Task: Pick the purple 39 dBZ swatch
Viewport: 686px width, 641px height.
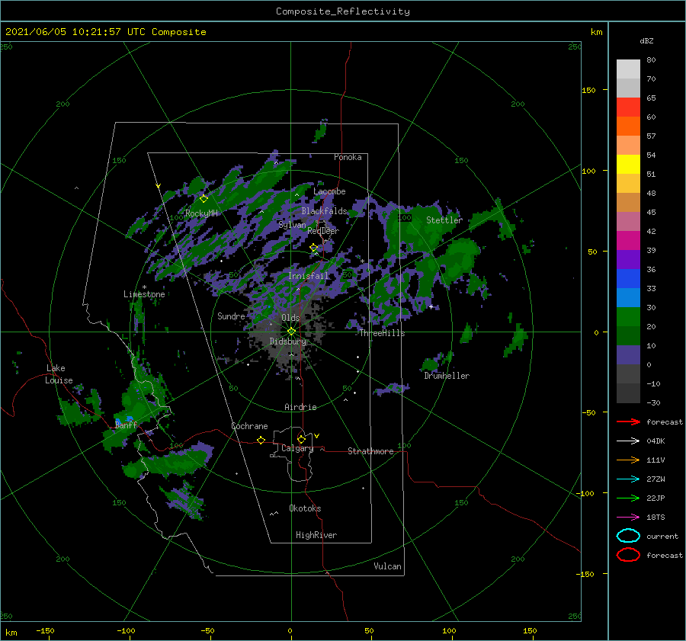Action: click(628, 259)
